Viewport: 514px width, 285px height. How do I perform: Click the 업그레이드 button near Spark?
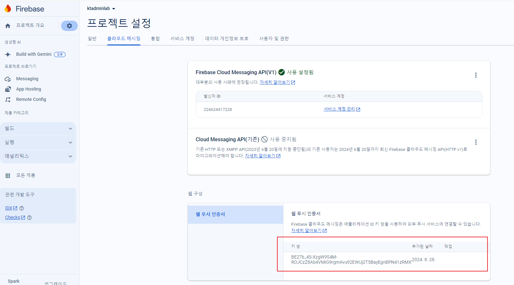[56, 283]
